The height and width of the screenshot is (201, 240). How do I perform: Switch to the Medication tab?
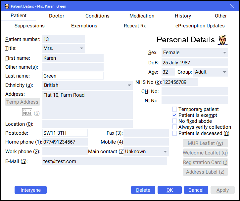tap(142, 16)
